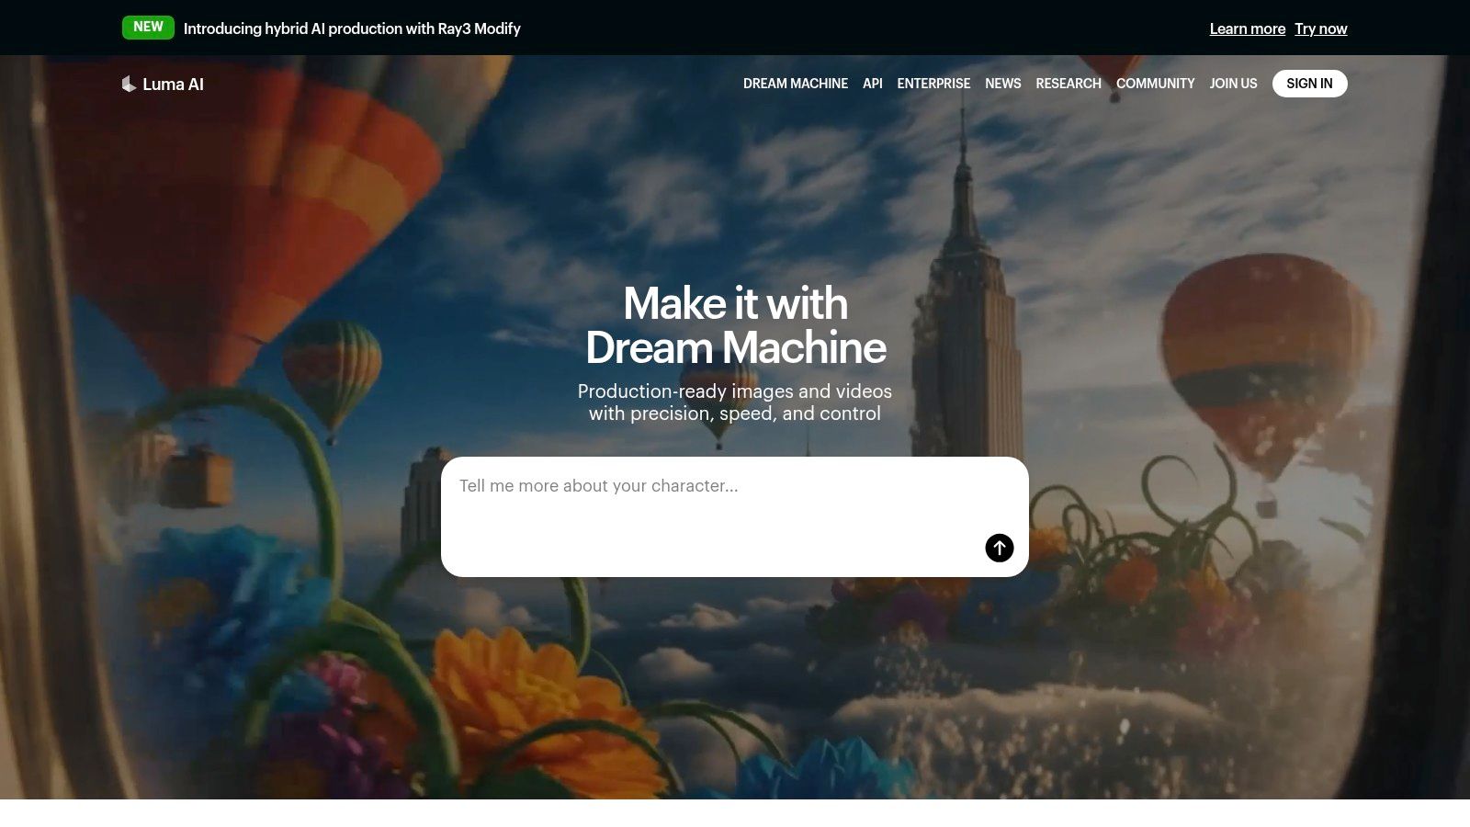Screen dimensions: 1470x827
Task: Open the Dream Machine nav item
Action: click(x=795, y=84)
